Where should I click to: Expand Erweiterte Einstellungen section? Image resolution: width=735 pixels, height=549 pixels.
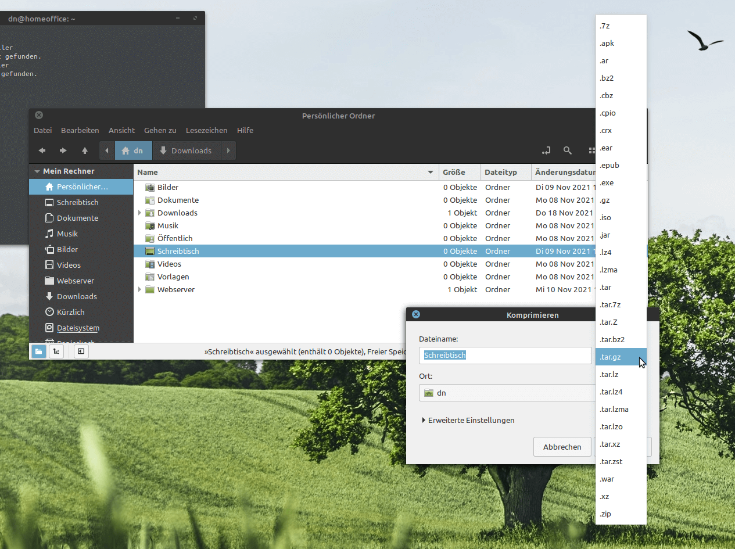click(468, 420)
